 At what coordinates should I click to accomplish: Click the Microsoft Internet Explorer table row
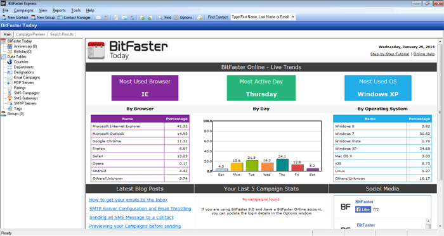pos(140,126)
